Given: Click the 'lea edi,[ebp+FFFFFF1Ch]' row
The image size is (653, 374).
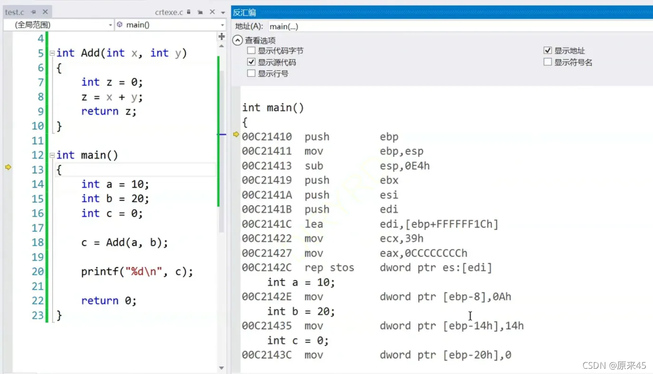Looking at the screenshot, I should [370, 224].
